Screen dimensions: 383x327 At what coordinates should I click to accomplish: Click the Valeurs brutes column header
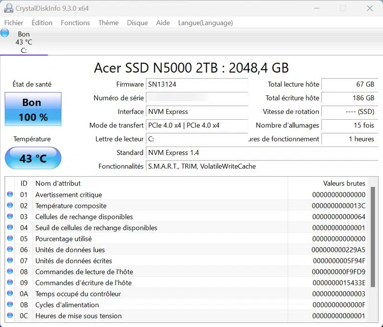(344, 183)
